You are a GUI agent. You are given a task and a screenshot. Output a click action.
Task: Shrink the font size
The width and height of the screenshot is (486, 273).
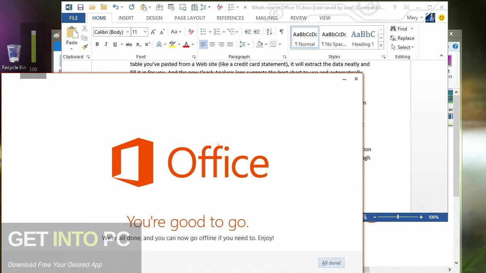click(x=162, y=32)
